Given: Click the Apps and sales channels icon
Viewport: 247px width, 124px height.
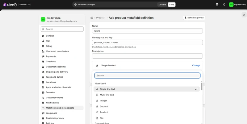Looking at the screenshot, I should (43, 87).
